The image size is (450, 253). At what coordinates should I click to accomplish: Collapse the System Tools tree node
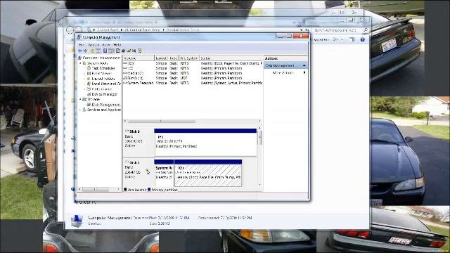81,63
